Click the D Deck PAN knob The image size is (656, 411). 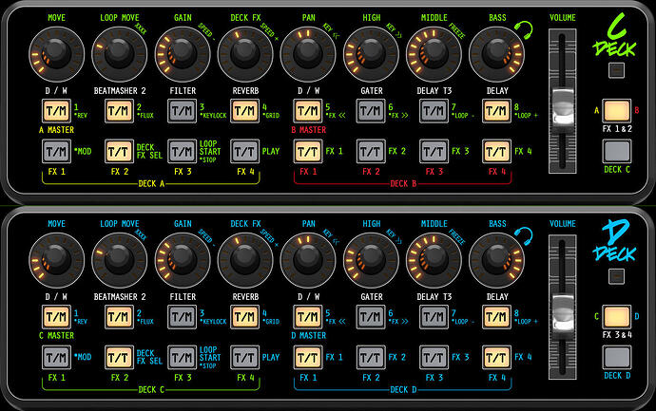308,260
